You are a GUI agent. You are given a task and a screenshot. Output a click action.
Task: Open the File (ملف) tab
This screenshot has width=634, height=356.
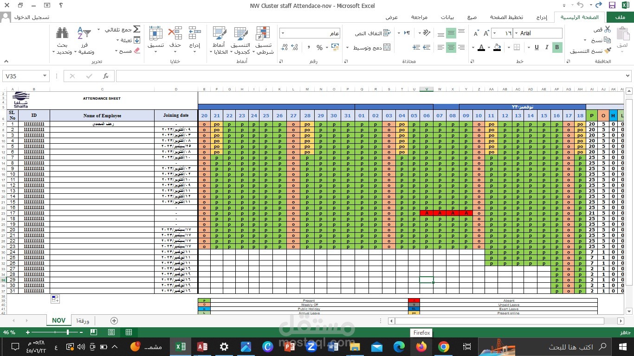pyautogui.click(x=620, y=18)
